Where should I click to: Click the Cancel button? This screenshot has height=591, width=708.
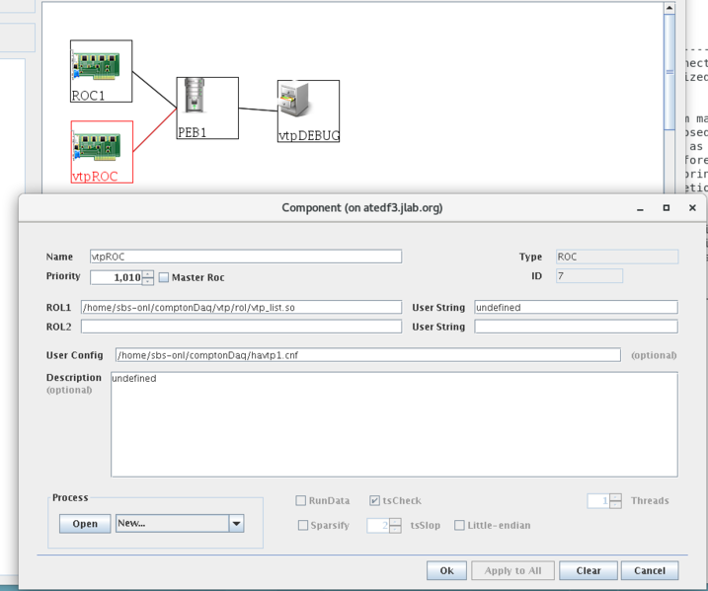[x=650, y=570]
